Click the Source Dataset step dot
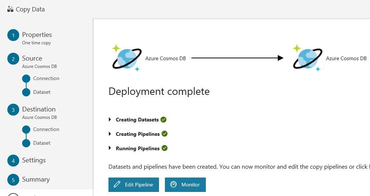This screenshot has width=370, height=196. click(26, 92)
